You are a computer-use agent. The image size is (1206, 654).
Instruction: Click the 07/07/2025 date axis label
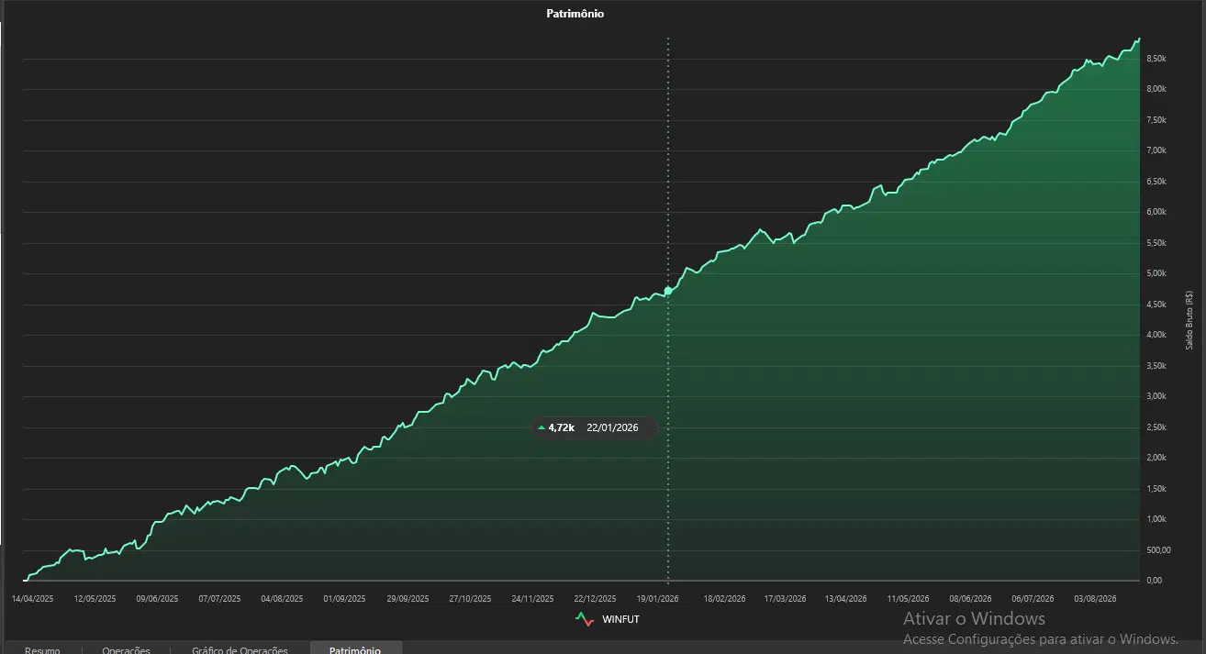pyautogui.click(x=219, y=598)
